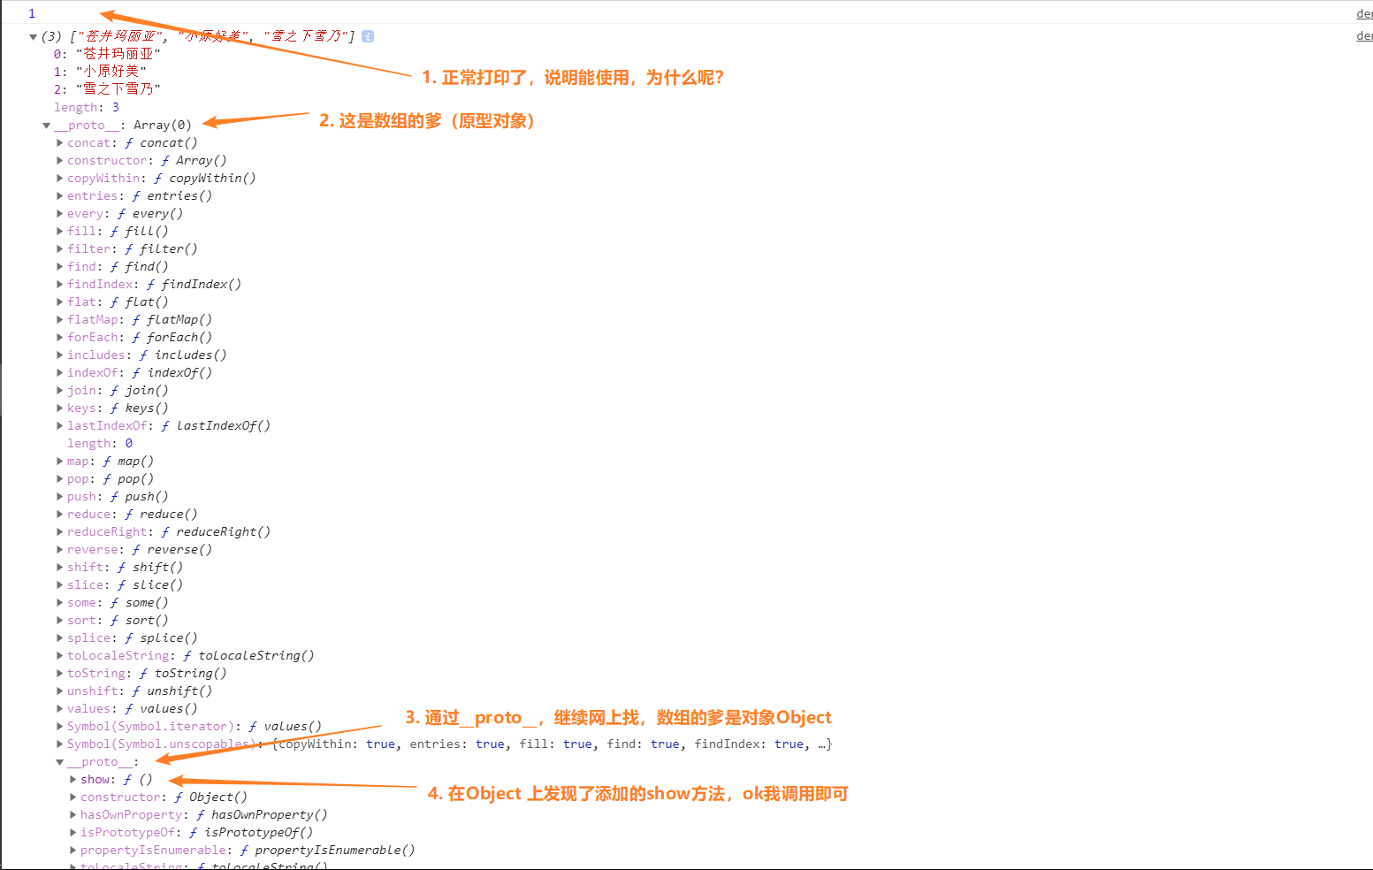Click array item 1: "小原好美"

(100, 72)
